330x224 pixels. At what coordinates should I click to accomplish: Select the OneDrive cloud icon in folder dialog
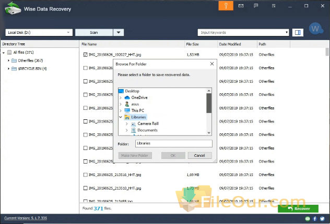(127, 97)
